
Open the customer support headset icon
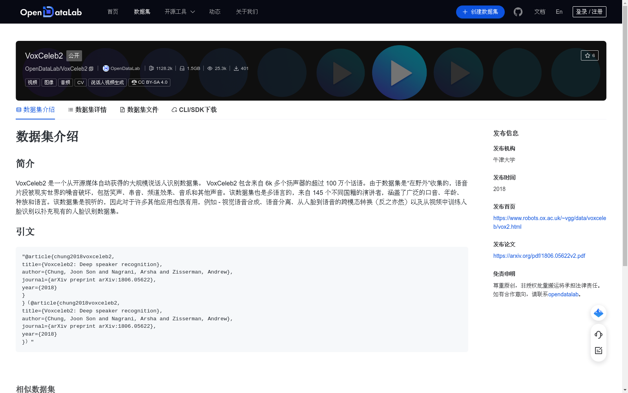click(x=599, y=335)
